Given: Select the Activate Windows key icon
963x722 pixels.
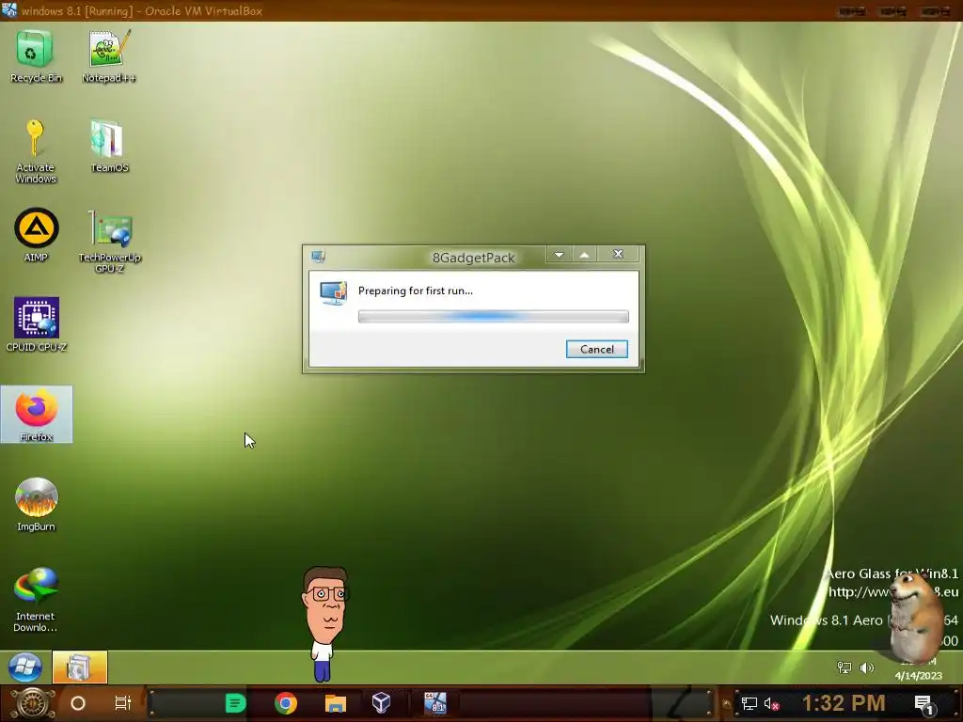Looking at the screenshot, I should (x=35, y=150).
